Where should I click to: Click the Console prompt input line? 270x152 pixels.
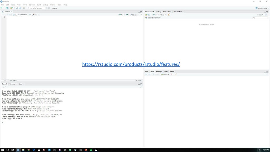[x=72, y=123]
